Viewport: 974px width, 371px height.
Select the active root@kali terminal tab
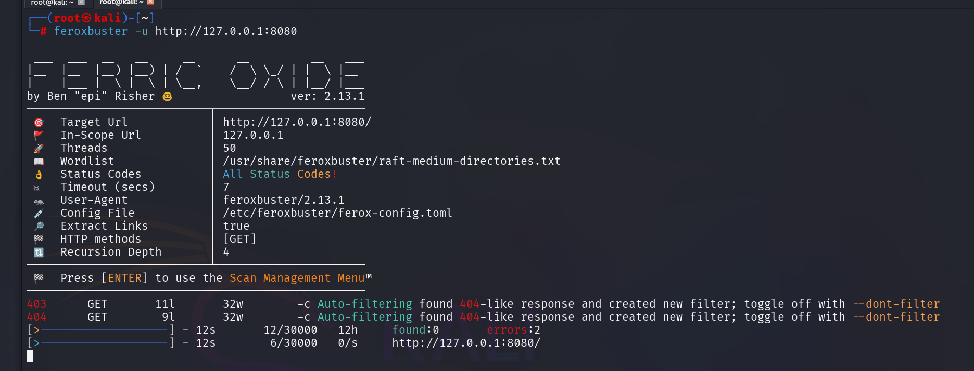(127, 3)
